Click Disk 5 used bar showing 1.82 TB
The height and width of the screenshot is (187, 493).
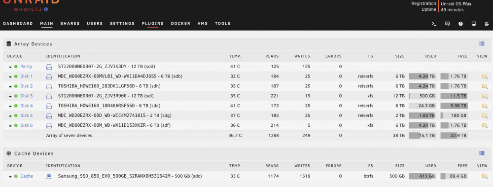(x=423, y=115)
